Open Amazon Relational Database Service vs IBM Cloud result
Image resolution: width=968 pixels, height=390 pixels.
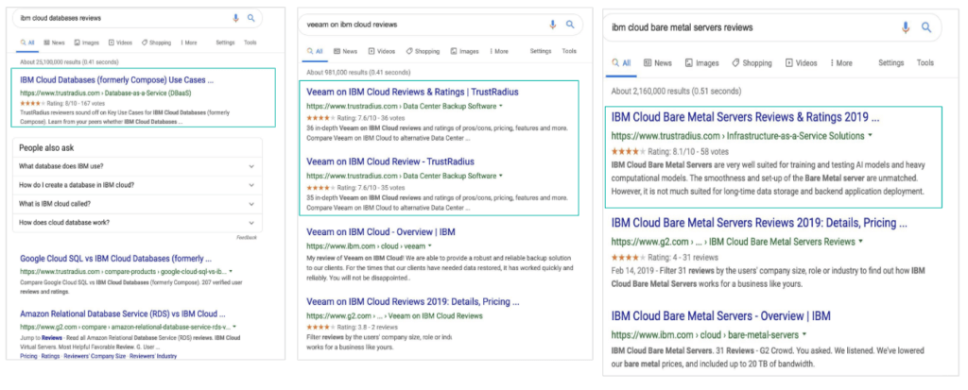click(122, 314)
